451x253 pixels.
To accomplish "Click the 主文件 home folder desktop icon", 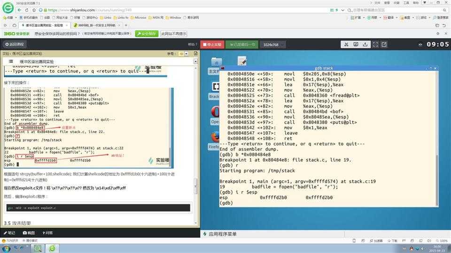I will tap(215, 66).
